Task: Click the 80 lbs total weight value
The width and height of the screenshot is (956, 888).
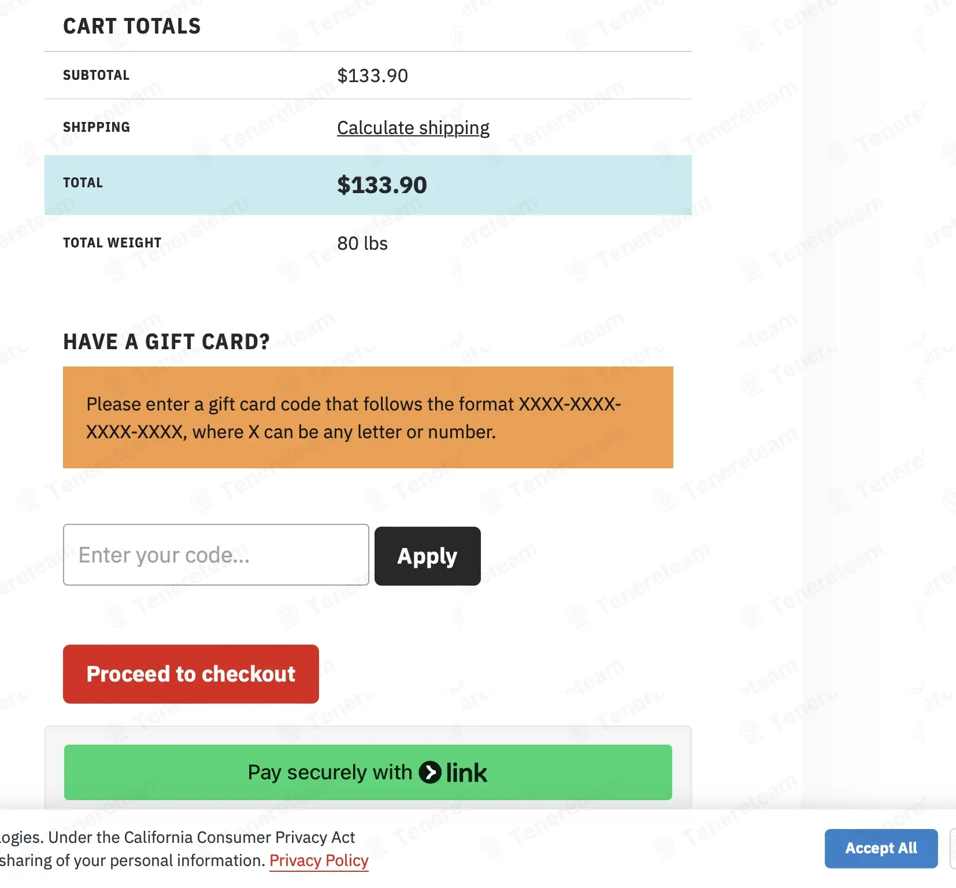Action: 362,243
